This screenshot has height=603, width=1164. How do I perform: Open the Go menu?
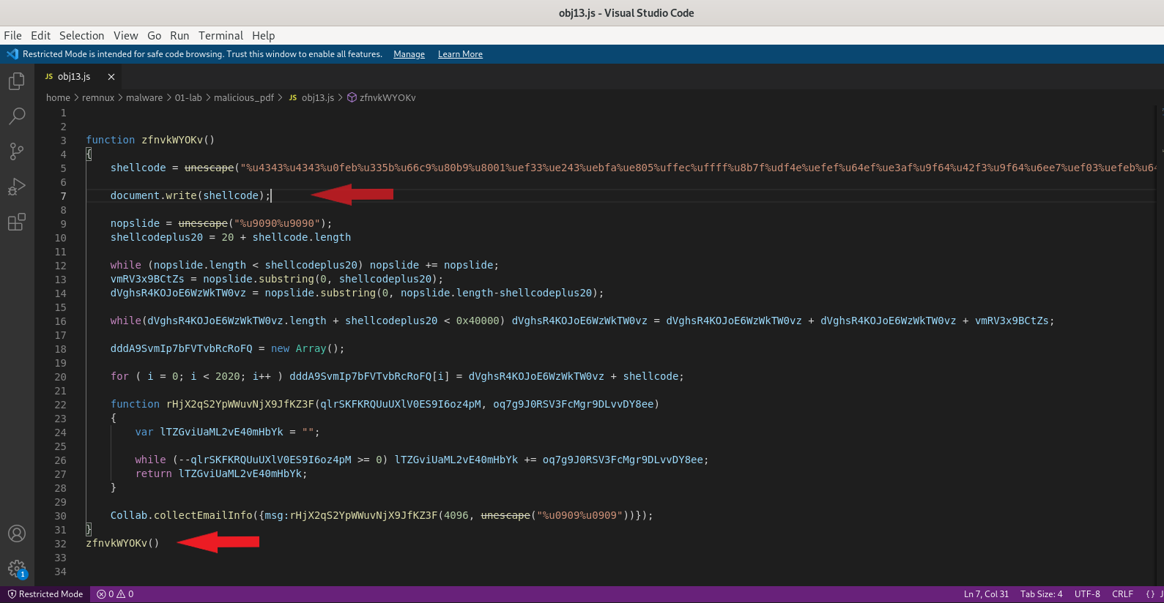pos(154,35)
